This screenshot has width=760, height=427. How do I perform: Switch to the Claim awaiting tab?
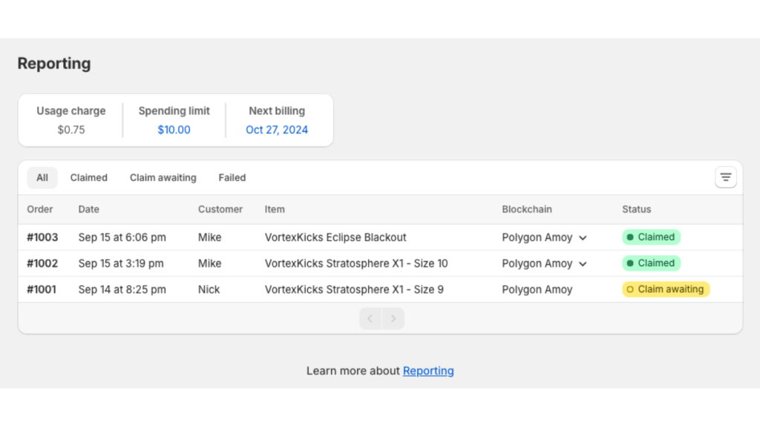pyautogui.click(x=163, y=178)
